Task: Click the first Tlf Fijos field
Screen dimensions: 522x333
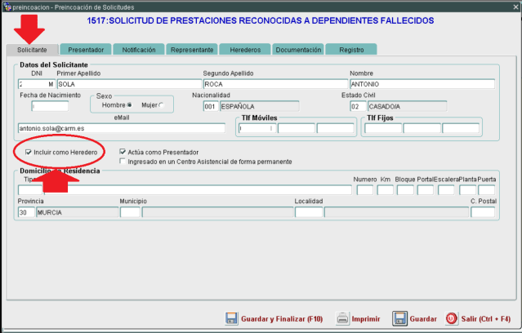Action: tap(383, 128)
